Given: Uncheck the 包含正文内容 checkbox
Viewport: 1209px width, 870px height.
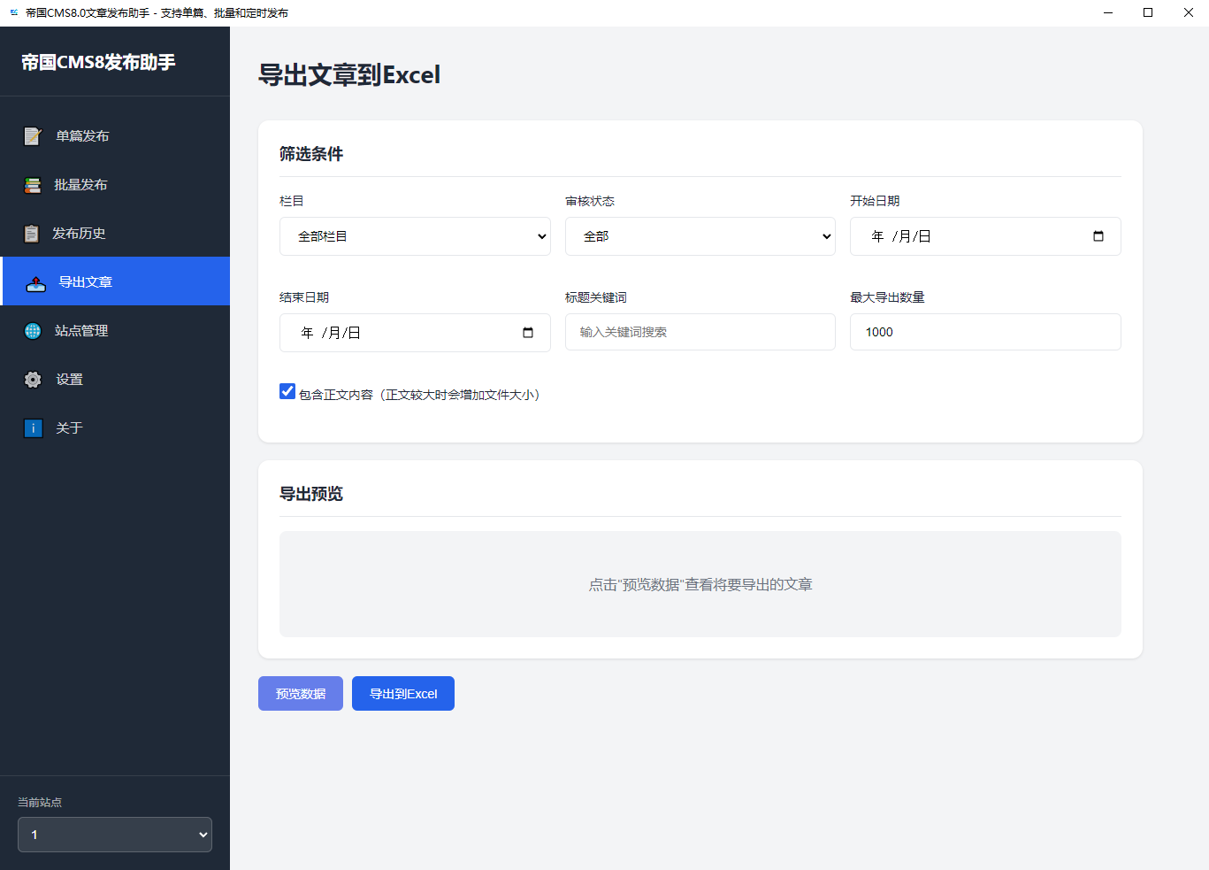Looking at the screenshot, I should (x=287, y=391).
